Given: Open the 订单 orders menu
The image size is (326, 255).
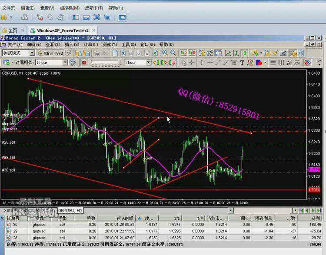Looking at the screenshot, I should click(x=88, y=44).
